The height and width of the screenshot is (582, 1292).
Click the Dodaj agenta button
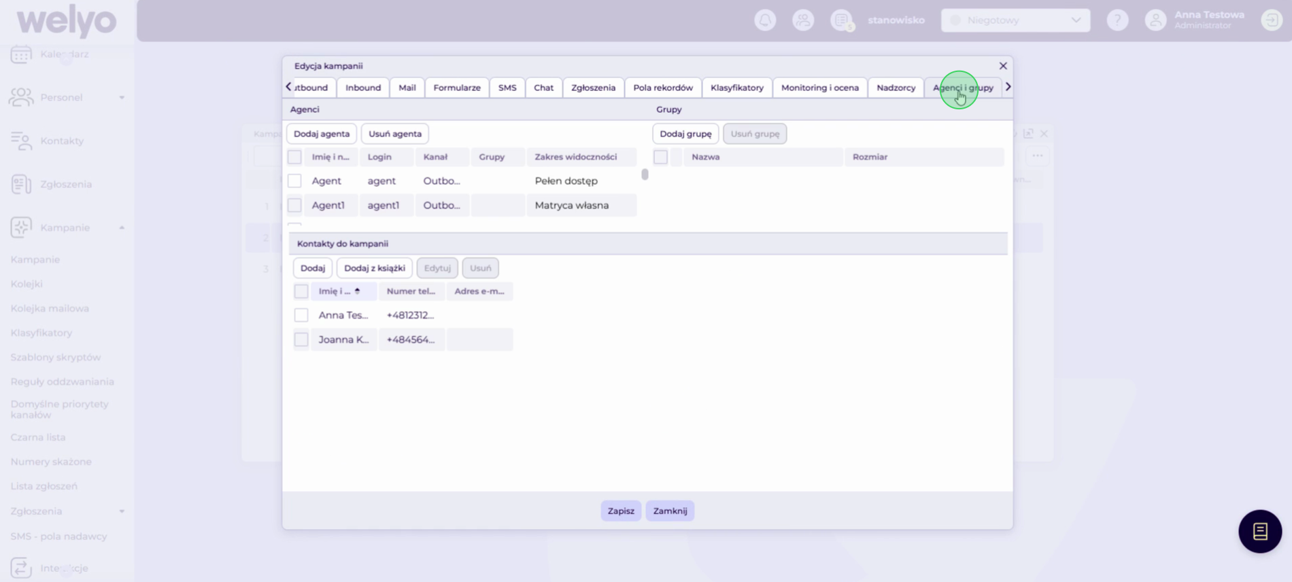click(322, 134)
